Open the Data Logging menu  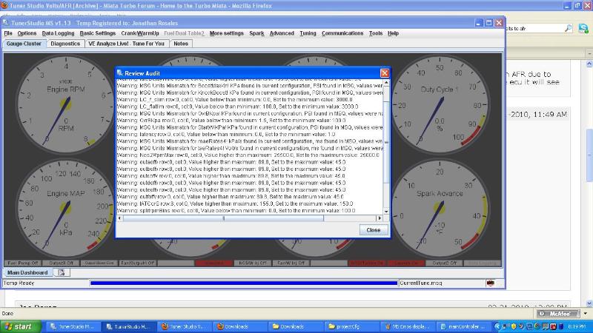[58, 33]
